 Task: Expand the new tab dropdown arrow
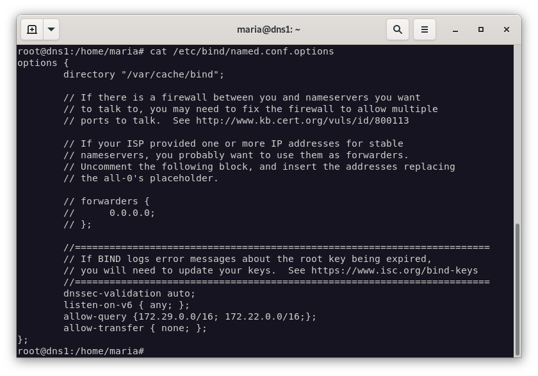coord(51,29)
